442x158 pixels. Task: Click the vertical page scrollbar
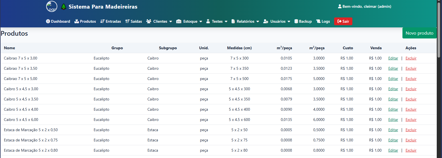point(439,30)
